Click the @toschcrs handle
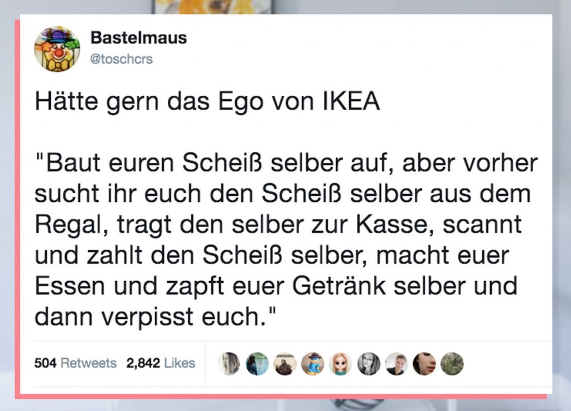This screenshot has width=571, height=411. (x=121, y=59)
